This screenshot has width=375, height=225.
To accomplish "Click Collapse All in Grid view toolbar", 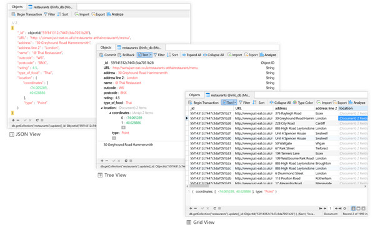I will (x=280, y=102).
